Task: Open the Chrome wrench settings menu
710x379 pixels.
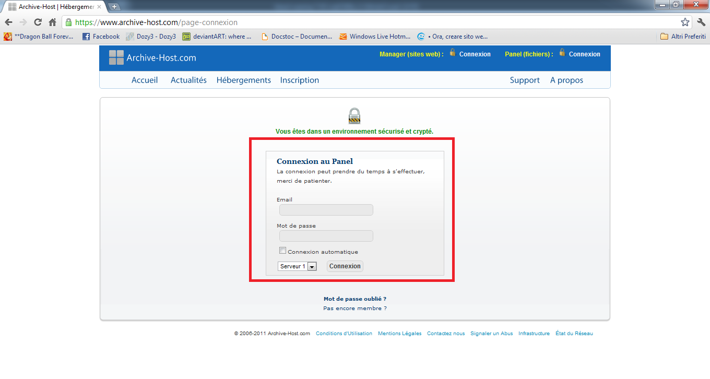Action: 701,22
